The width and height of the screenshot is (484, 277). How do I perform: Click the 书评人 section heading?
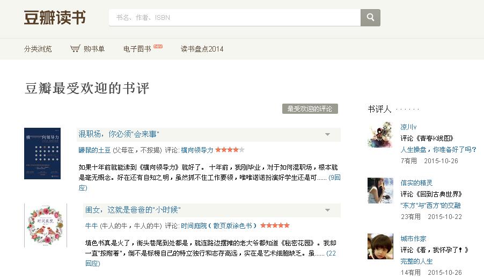click(379, 109)
